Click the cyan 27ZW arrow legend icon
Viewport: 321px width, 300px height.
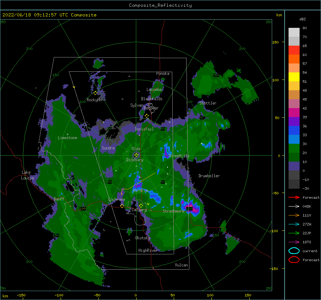click(x=294, y=224)
